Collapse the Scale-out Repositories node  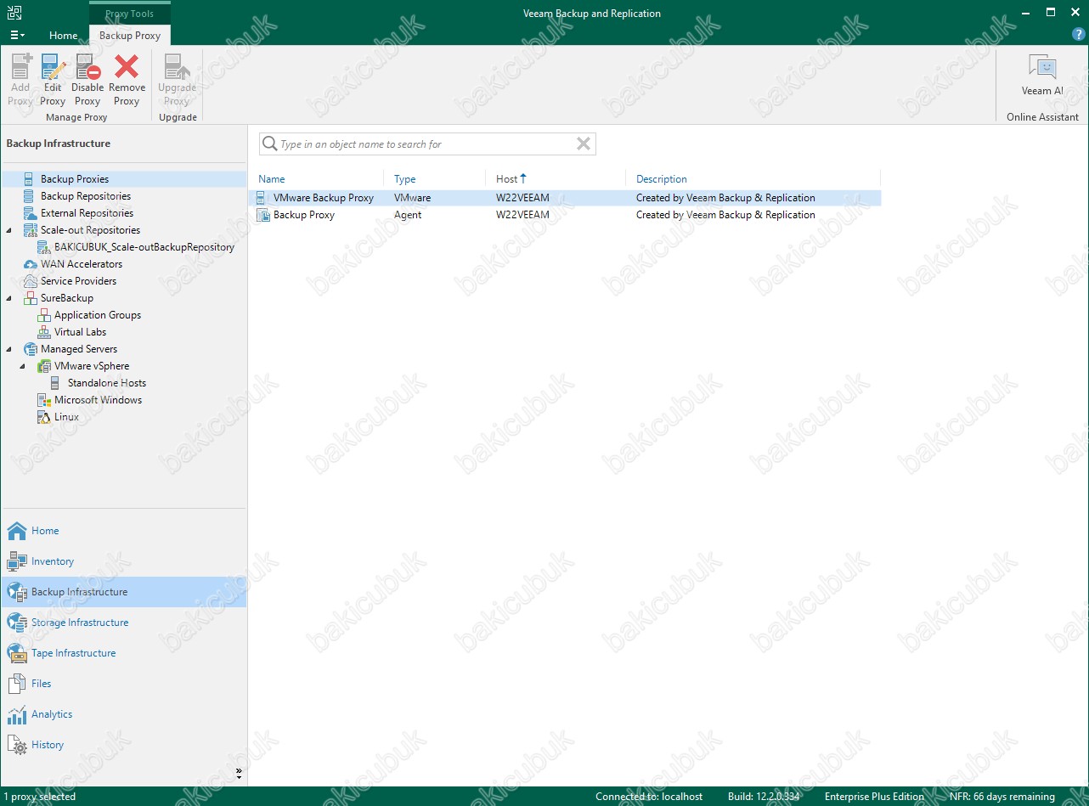[x=9, y=230]
